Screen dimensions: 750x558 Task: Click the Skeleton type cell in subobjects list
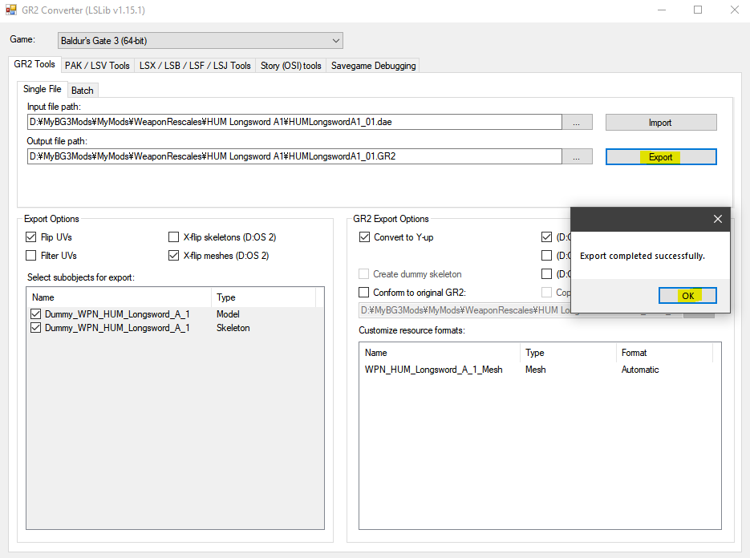click(x=233, y=328)
